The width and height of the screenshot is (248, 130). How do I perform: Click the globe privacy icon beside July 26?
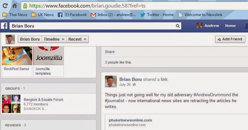(x=134, y=85)
